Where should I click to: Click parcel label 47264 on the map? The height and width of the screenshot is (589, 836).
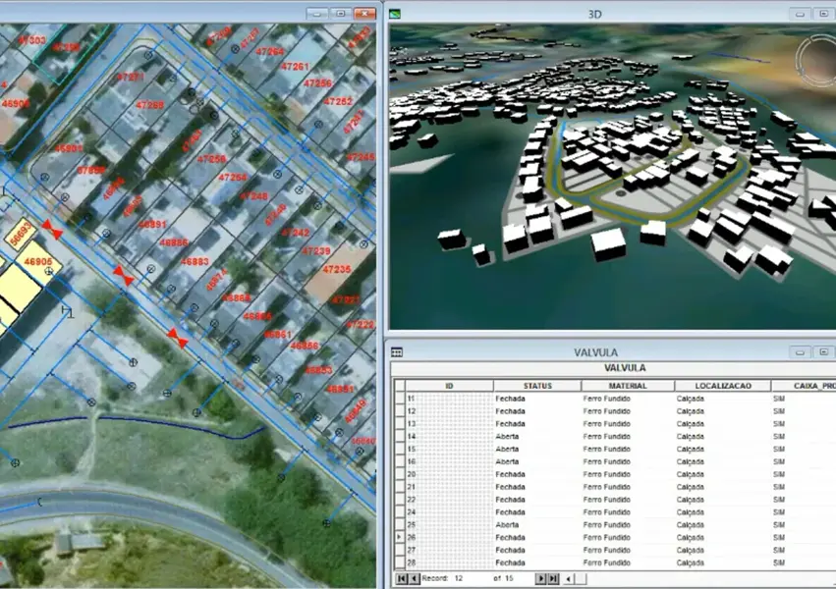pos(270,52)
